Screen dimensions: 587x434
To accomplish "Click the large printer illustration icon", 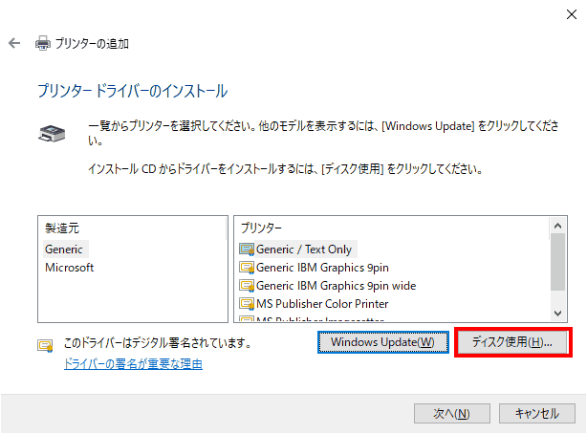I will 52,133.
